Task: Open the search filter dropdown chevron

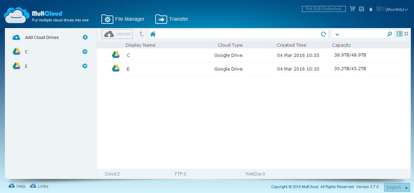Action: (337, 34)
